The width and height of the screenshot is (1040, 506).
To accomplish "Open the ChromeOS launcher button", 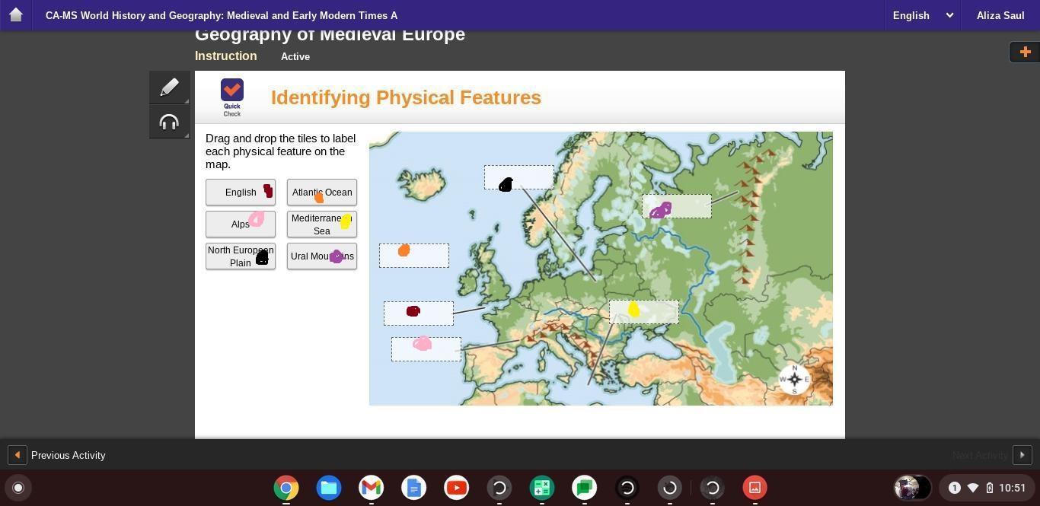I will tap(18, 488).
